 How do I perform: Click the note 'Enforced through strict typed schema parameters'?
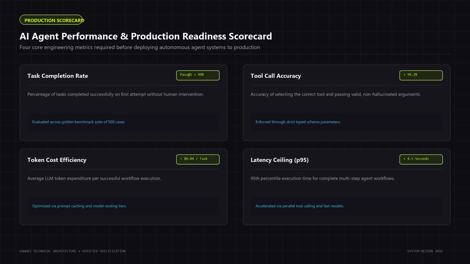point(298,122)
